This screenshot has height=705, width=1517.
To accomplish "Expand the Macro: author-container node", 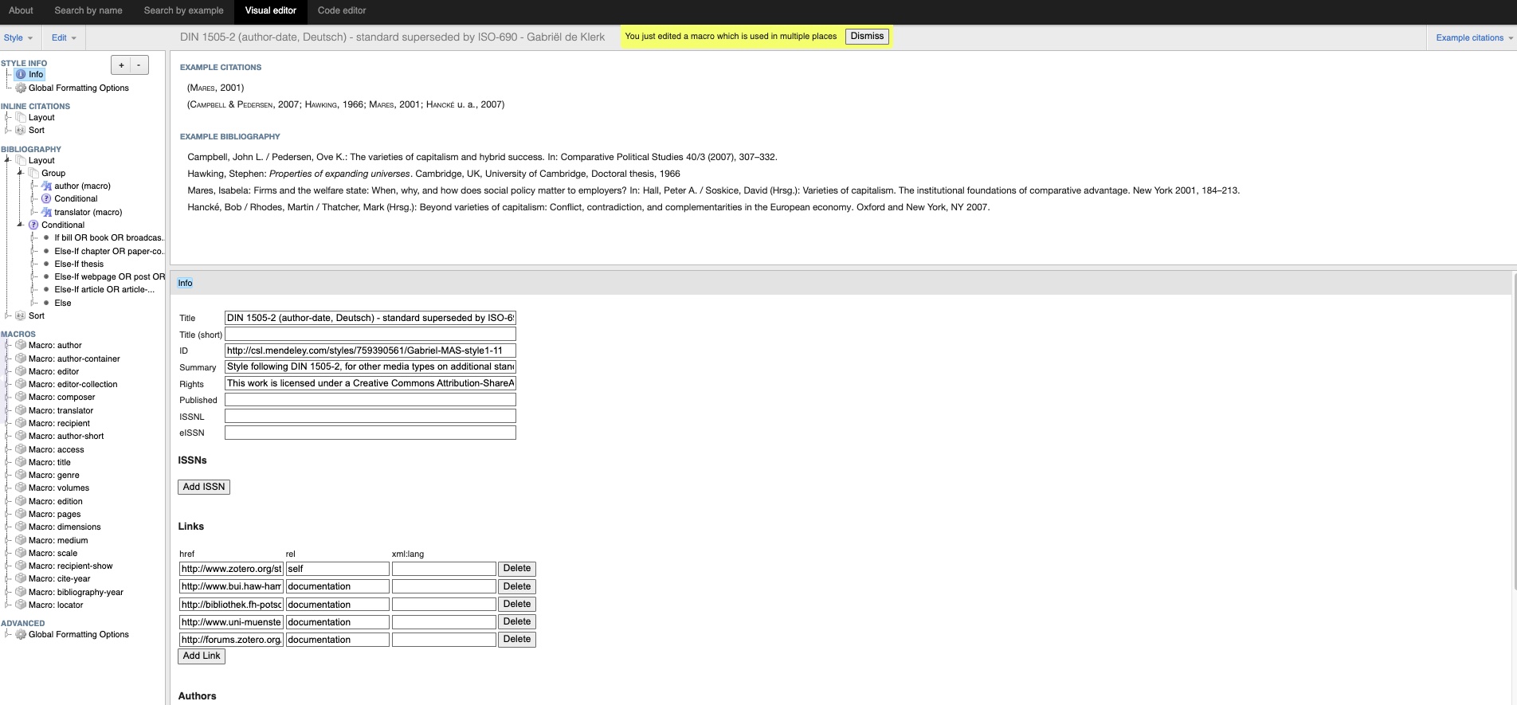I will pos(7,359).
